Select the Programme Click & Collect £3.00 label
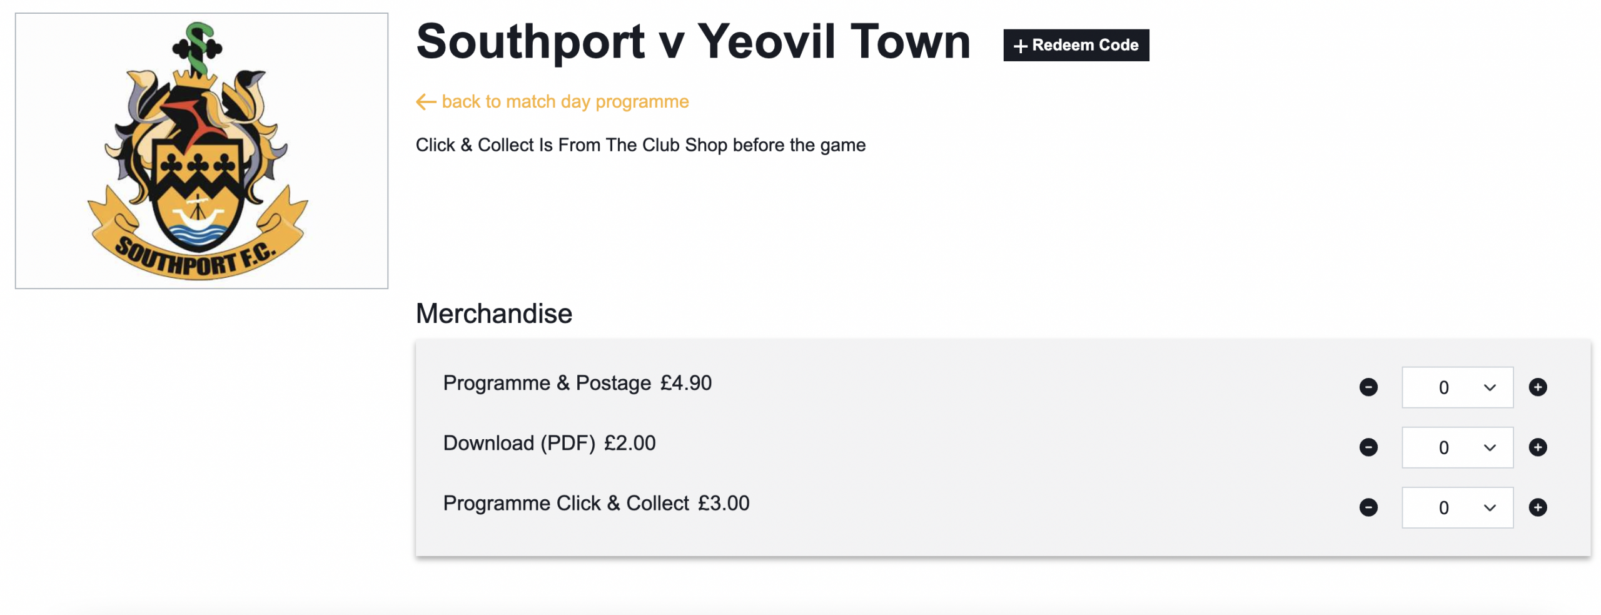The height and width of the screenshot is (615, 1601). click(595, 503)
